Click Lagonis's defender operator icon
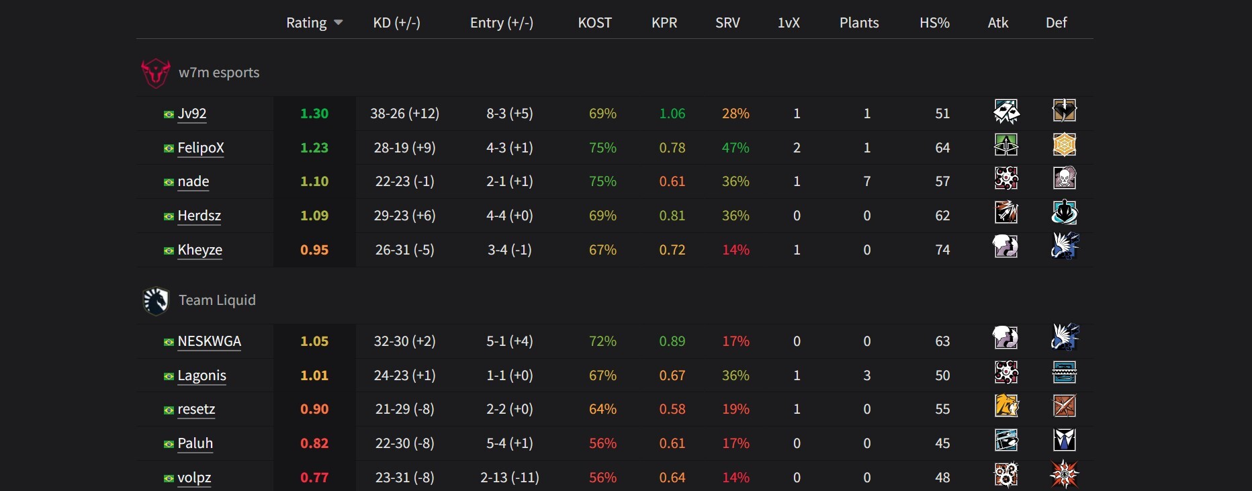Viewport: 1252px width, 491px height. (x=1065, y=372)
